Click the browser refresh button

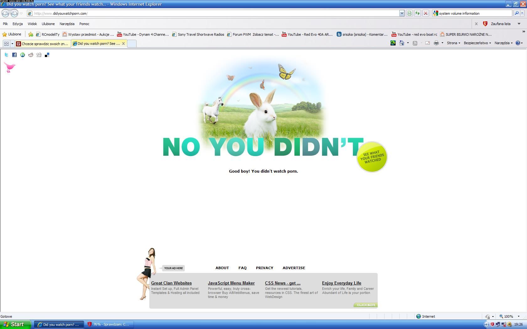click(x=418, y=13)
